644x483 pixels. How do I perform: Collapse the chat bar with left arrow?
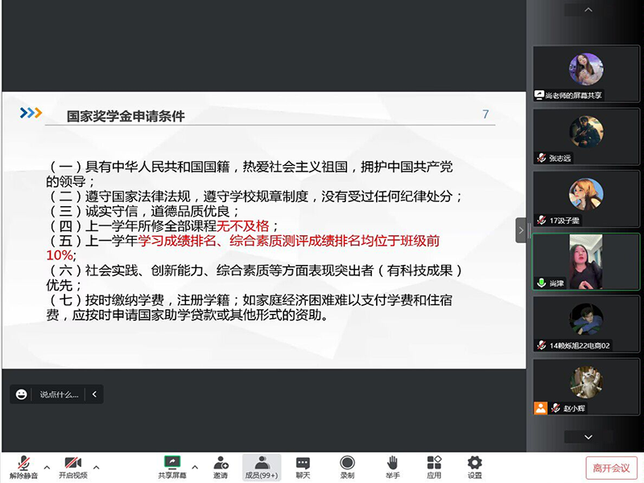click(x=95, y=394)
